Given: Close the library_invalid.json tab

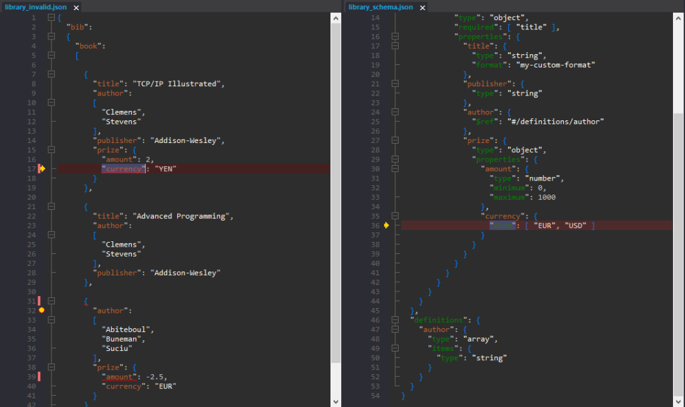Looking at the screenshot, I should [76, 7].
